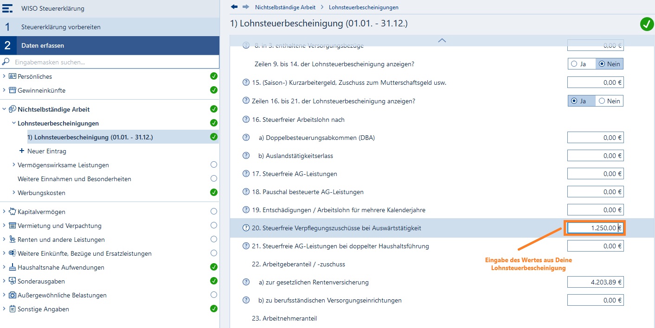Click the '22. Arbeitgeberanteil / -zuschuss' label
The width and height of the screenshot is (655, 328).
click(298, 264)
